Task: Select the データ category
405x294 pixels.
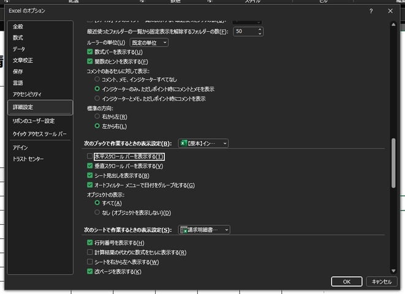Action: point(19,49)
